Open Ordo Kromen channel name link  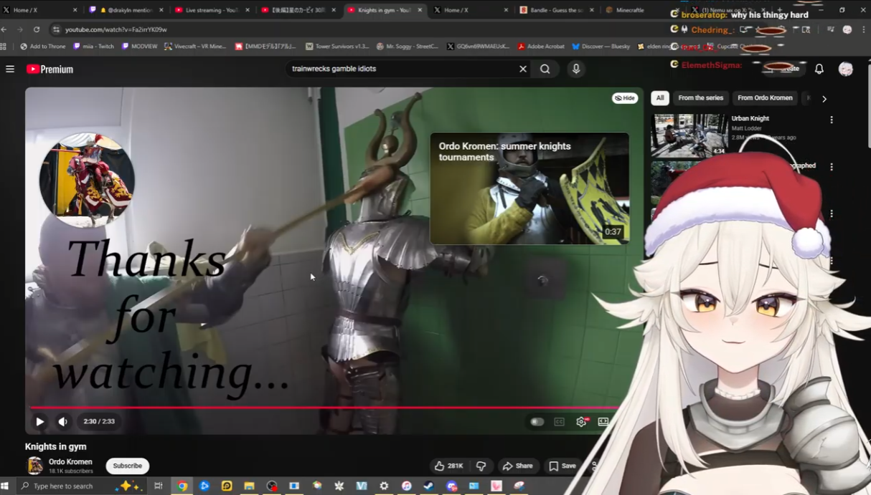[x=70, y=461]
